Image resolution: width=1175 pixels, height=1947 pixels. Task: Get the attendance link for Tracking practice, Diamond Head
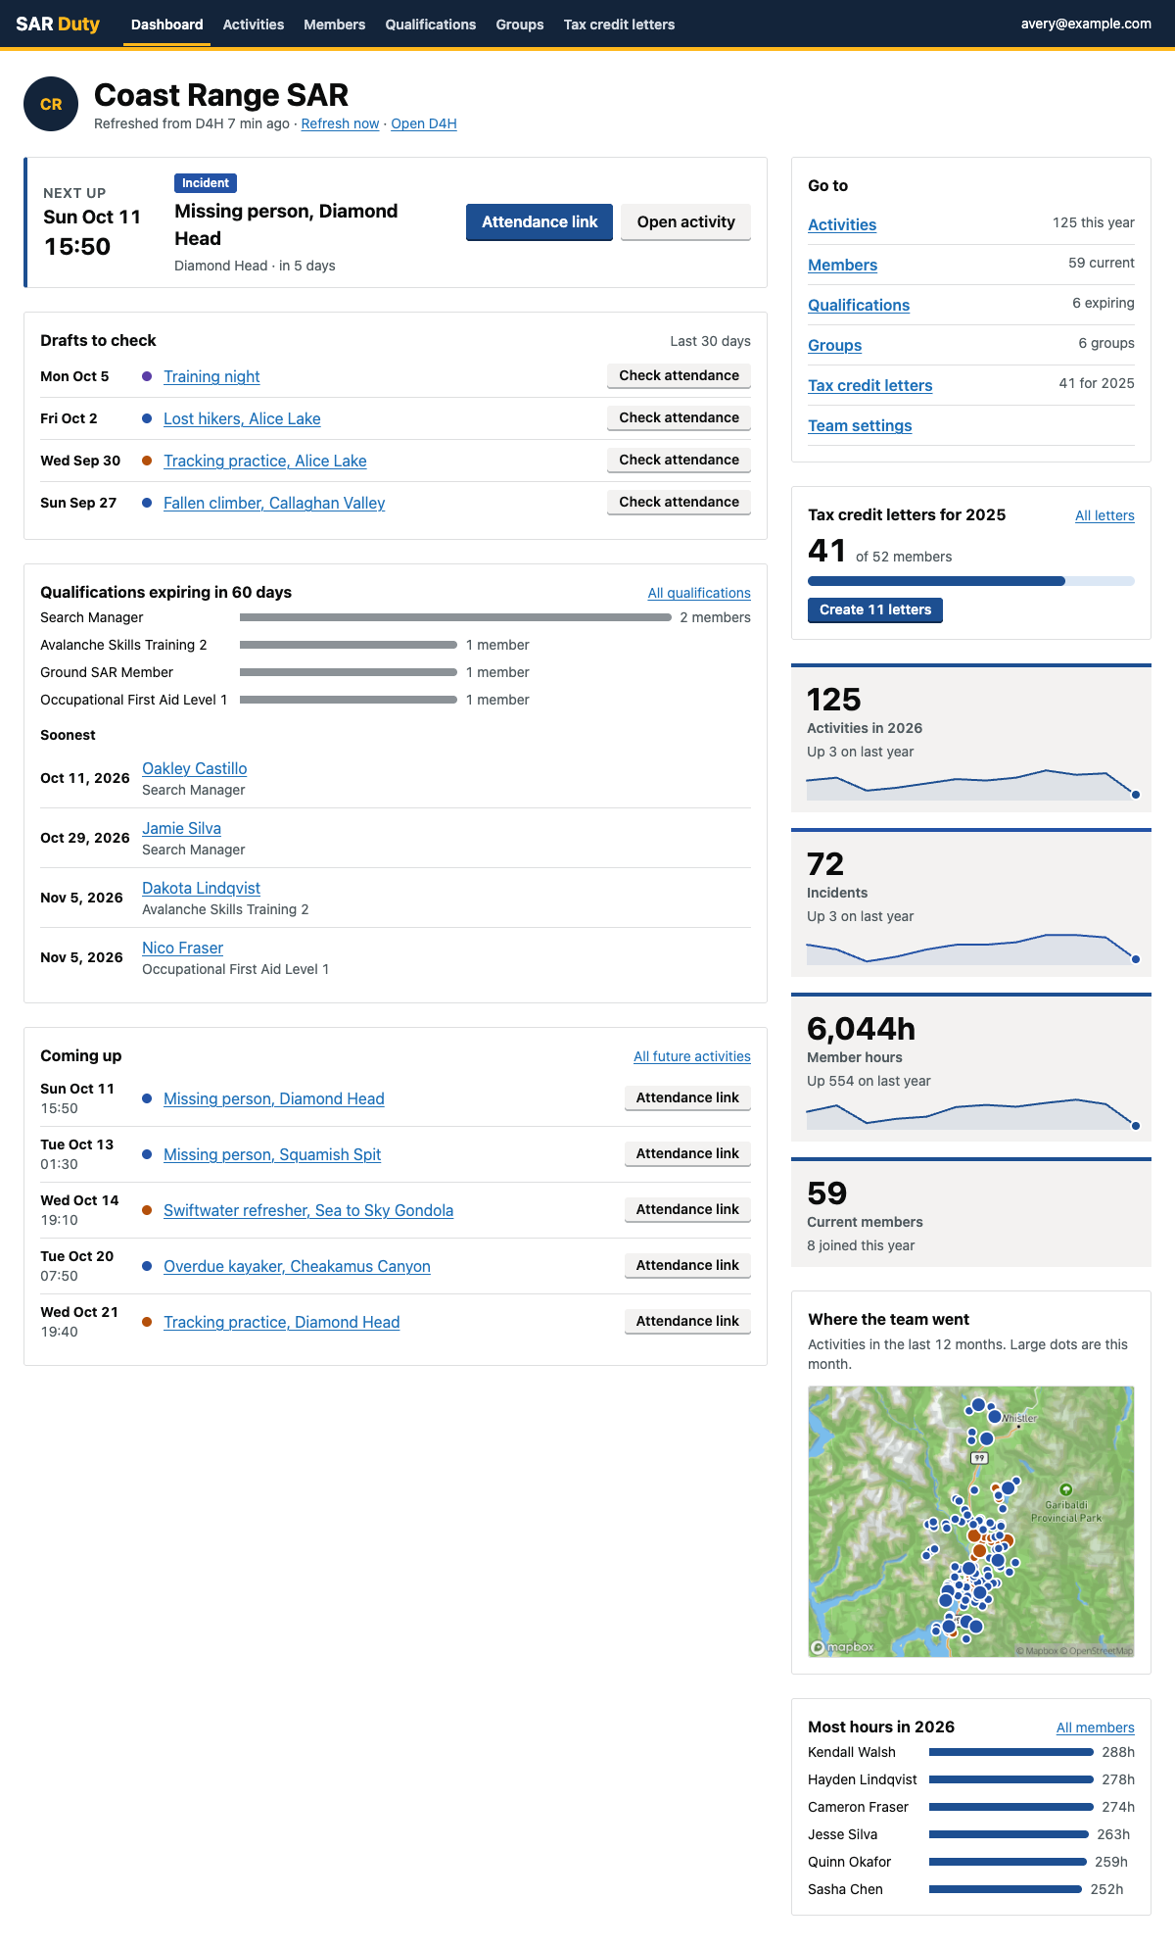click(x=687, y=1322)
